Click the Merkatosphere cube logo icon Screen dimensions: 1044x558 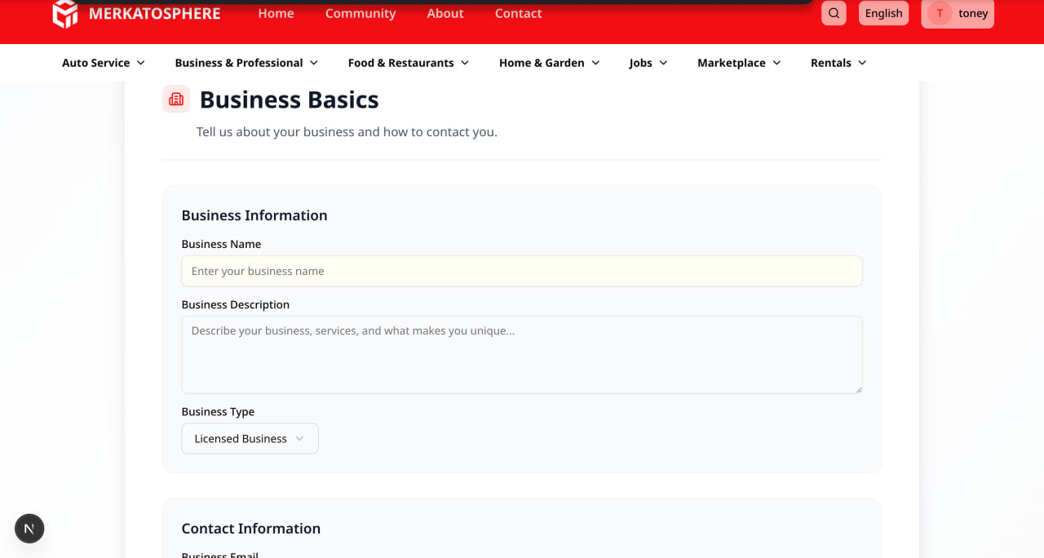pos(64,13)
